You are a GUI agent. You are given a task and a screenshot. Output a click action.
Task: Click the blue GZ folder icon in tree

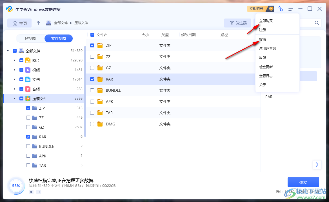(35, 127)
